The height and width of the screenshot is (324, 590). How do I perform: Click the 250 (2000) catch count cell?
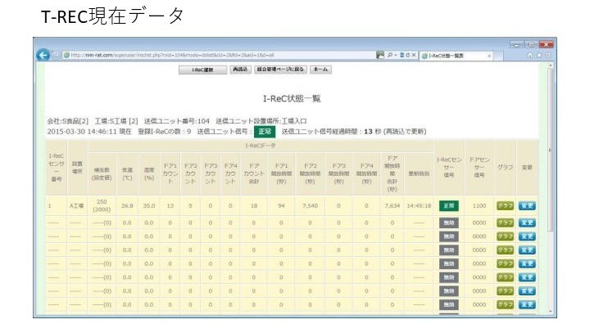[102, 206]
